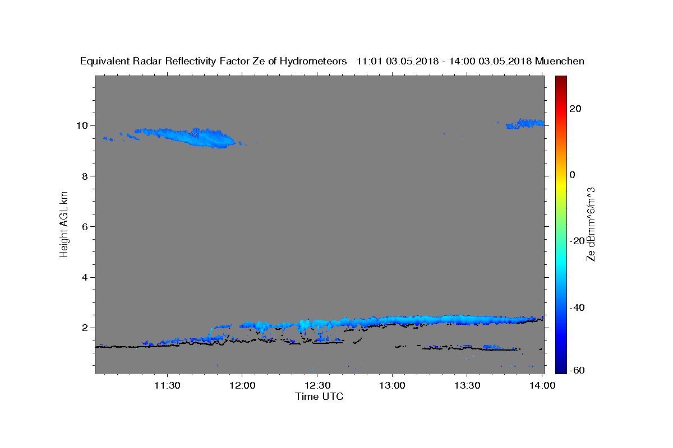
Task: Click the 'Ze dBmm^6/m^3' colorbar label
Action: 591,224
